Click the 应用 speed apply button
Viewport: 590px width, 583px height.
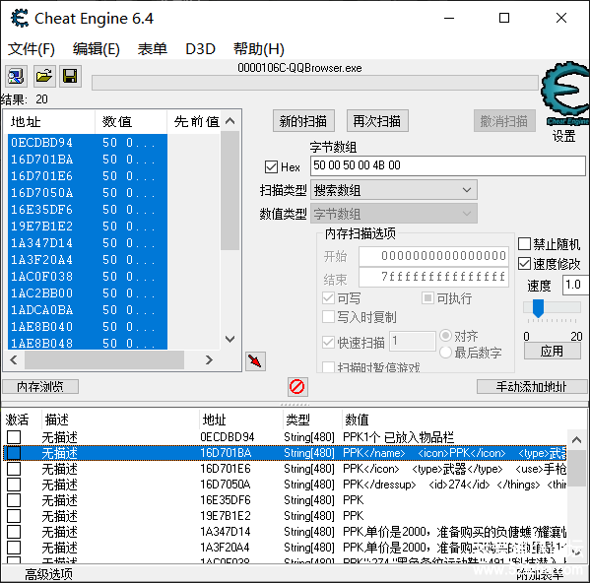click(552, 352)
